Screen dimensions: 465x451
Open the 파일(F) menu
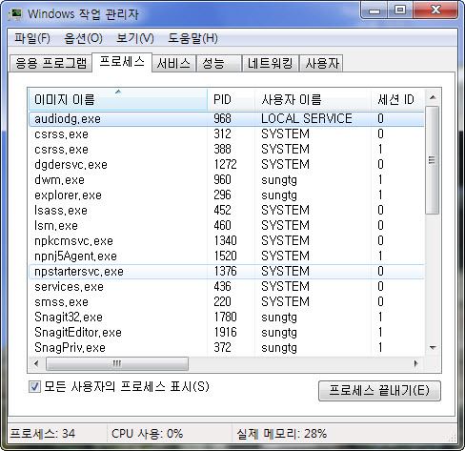(32, 38)
